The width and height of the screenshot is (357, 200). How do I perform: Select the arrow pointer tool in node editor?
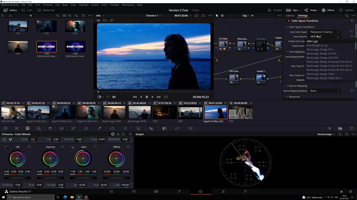(217, 16)
